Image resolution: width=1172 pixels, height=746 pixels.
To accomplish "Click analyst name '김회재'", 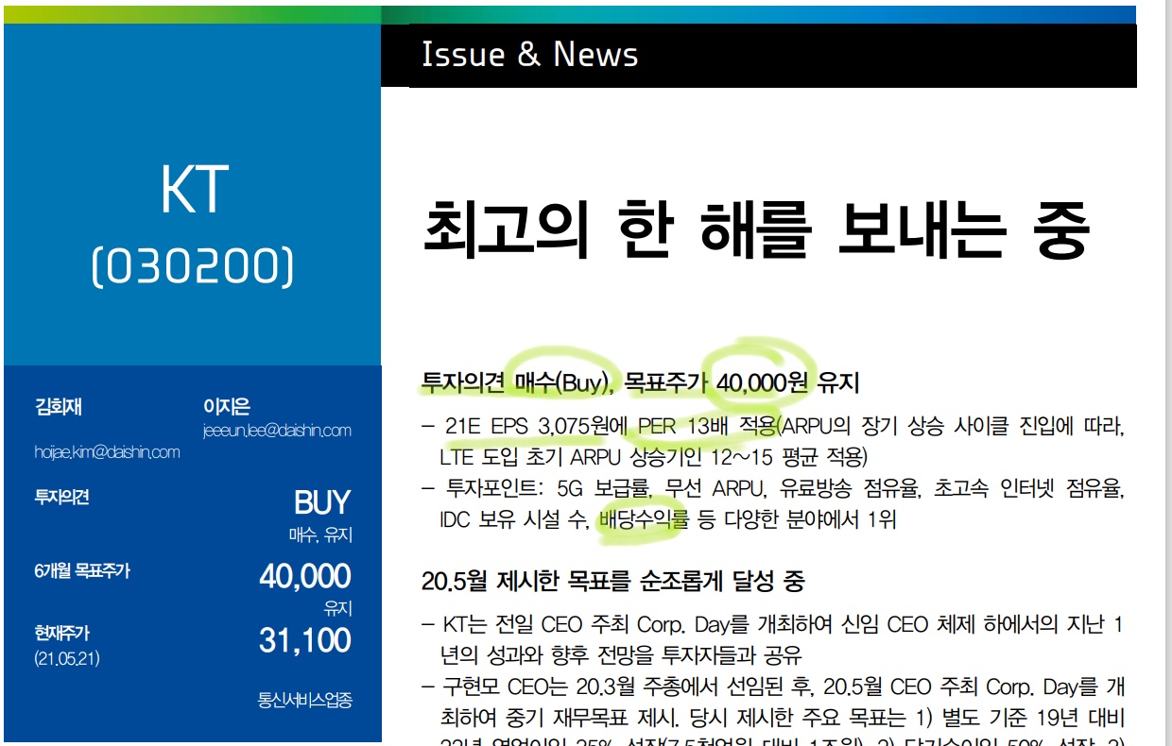I will tap(59, 408).
